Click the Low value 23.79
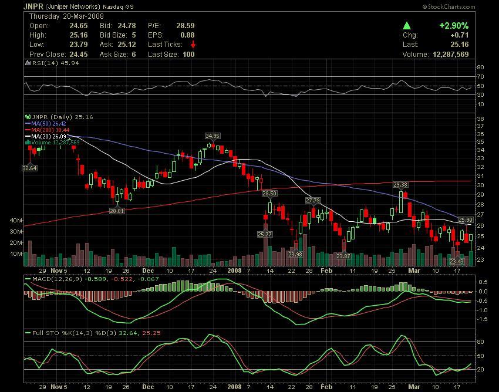Screen dimensions: 499x392 (79, 45)
